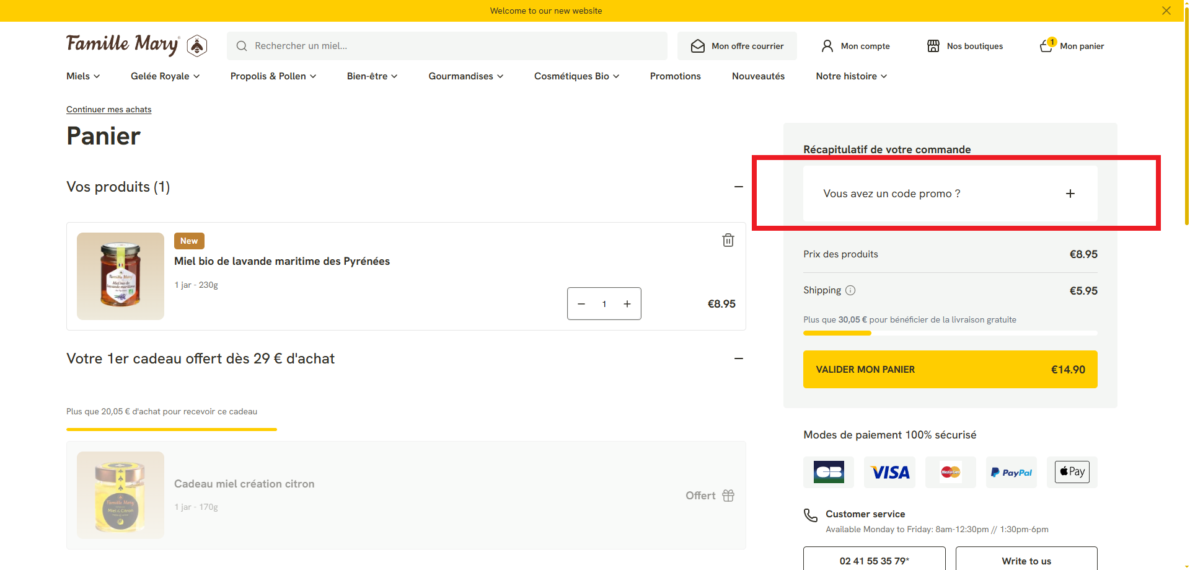Open the lavender honey product thumbnail
Viewport: 1190px width, 570px height.
pyautogui.click(x=120, y=276)
